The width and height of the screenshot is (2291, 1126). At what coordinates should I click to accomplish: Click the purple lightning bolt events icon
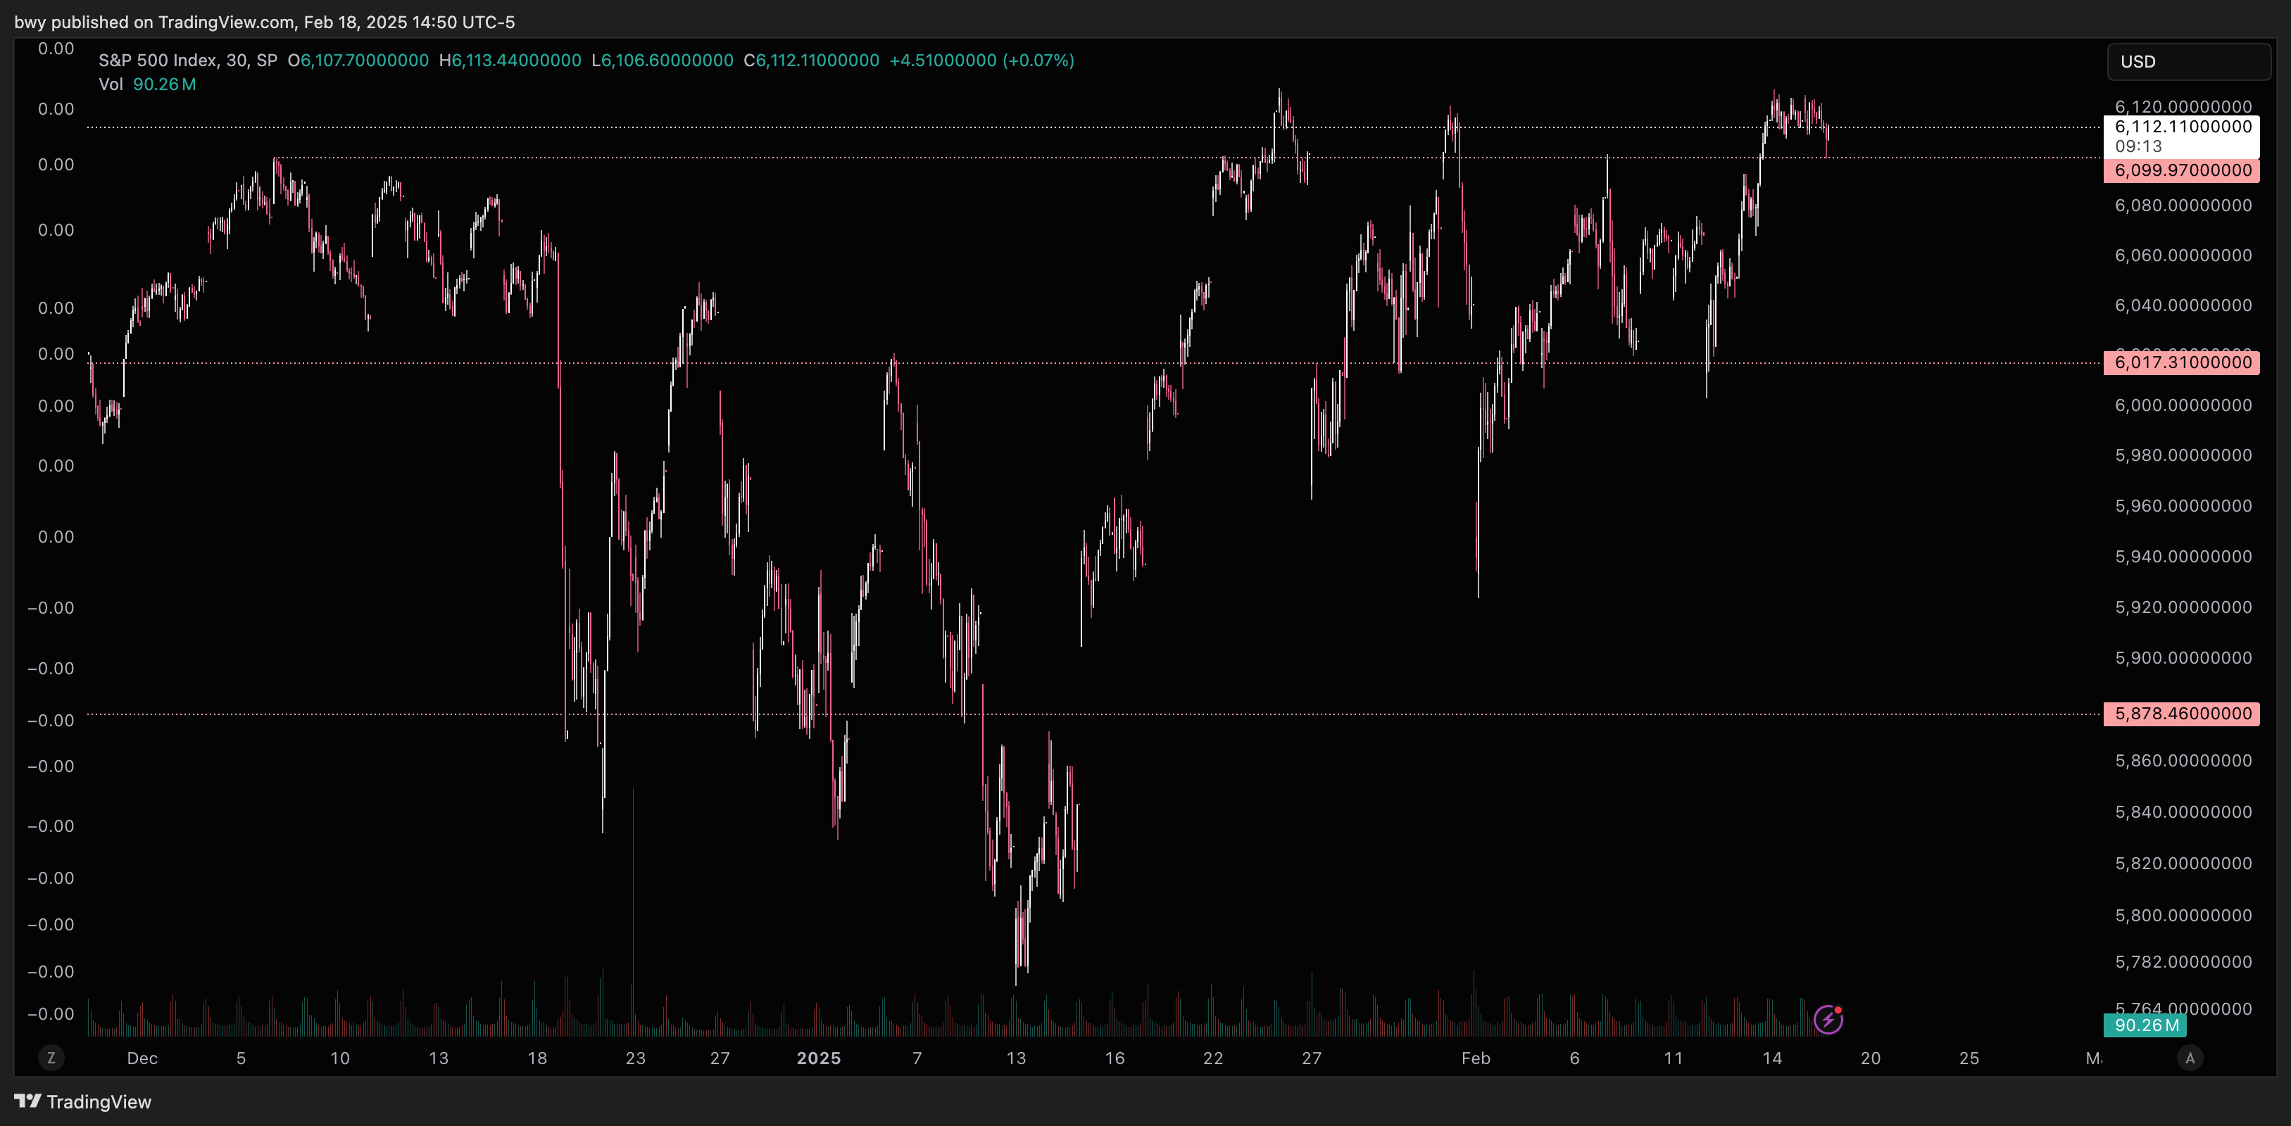pyautogui.click(x=1828, y=1019)
